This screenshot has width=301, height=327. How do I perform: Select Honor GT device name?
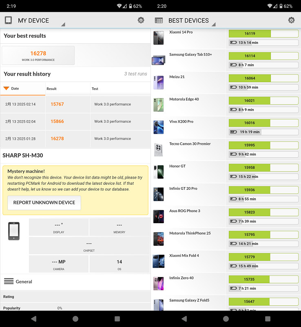tap(177, 166)
